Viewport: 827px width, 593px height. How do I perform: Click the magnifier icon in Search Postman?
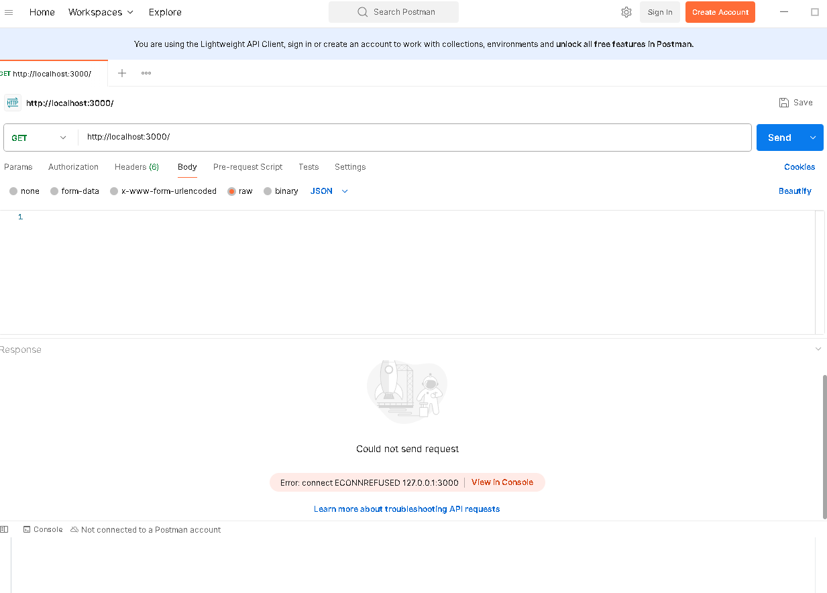(x=363, y=12)
